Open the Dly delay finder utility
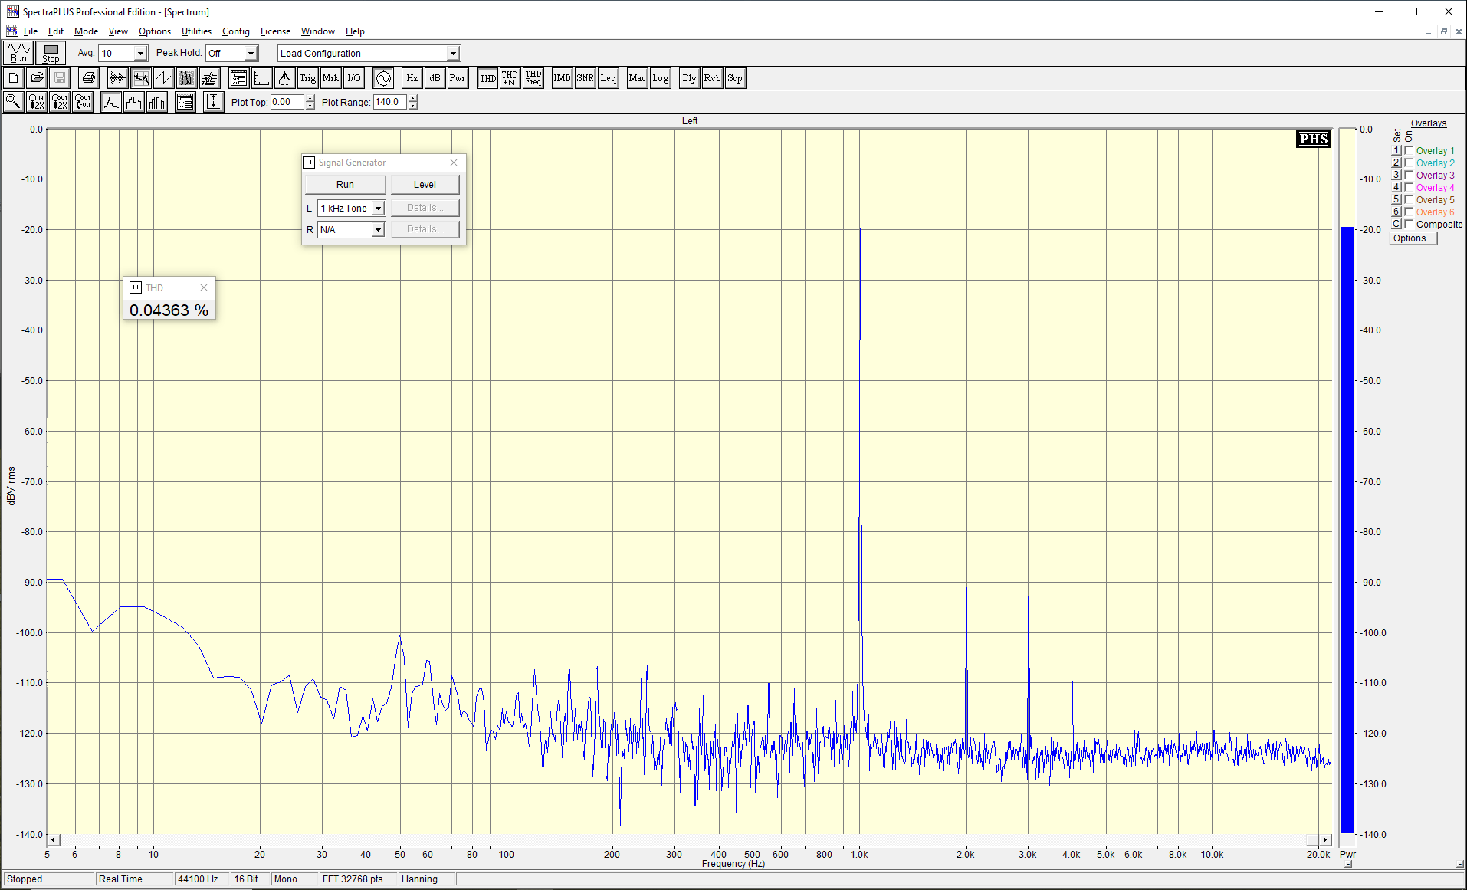Viewport: 1467px width, 890px height. tap(689, 78)
